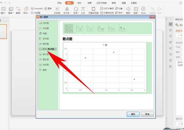Confirm the chart dialog with OK button
The image size is (184, 130).
coord(133,114)
